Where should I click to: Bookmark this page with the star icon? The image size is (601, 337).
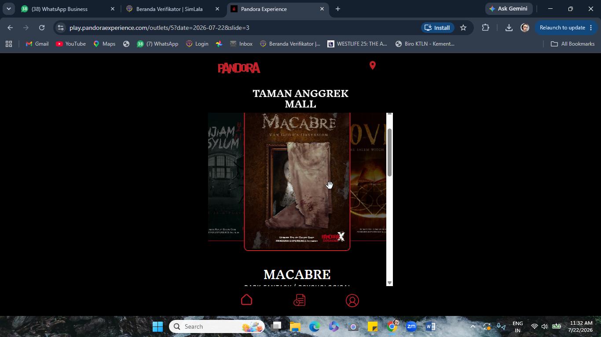click(463, 28)
